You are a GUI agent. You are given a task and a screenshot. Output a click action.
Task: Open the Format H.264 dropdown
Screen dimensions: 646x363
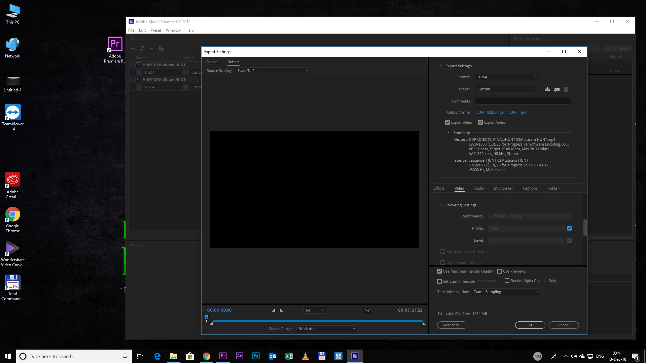click(x=507, y=77)
